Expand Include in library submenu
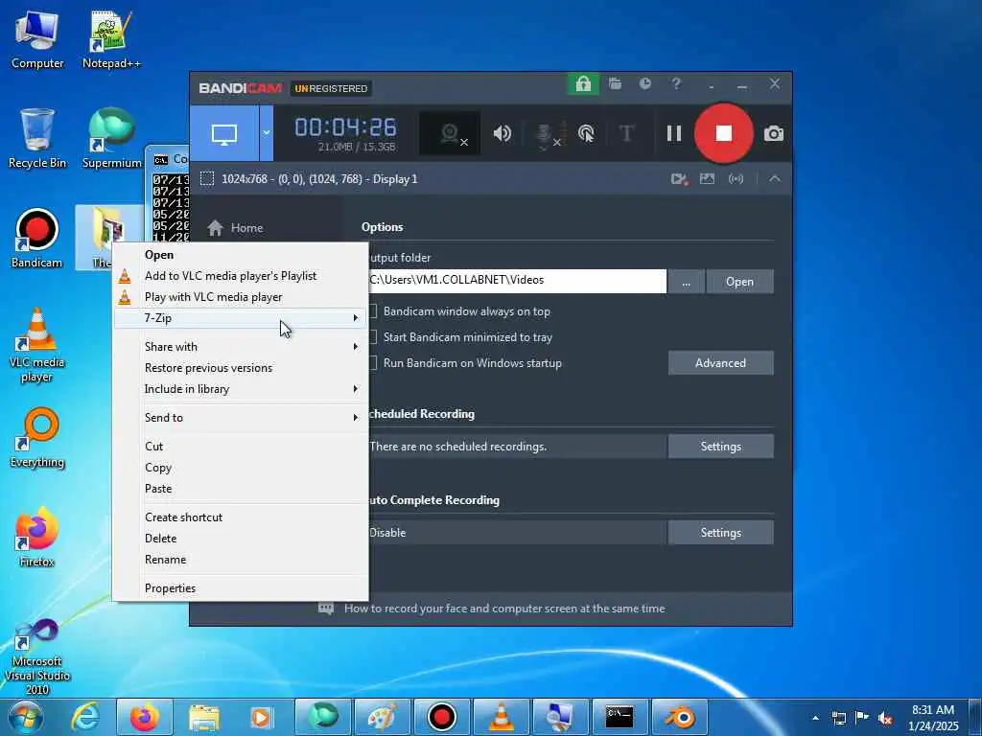 241,389
